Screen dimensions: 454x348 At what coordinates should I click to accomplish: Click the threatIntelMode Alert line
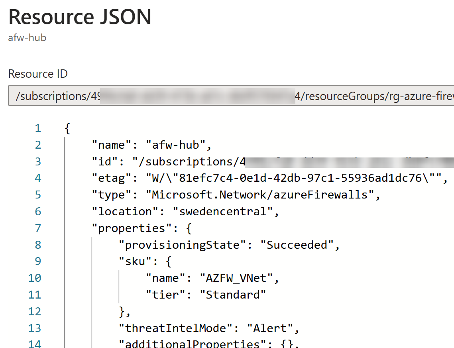tap(209, 328)
